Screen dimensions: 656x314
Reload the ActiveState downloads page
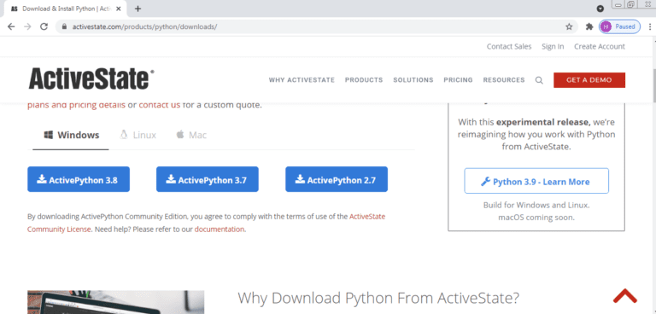pyautogui.click(x=44, y=26)
